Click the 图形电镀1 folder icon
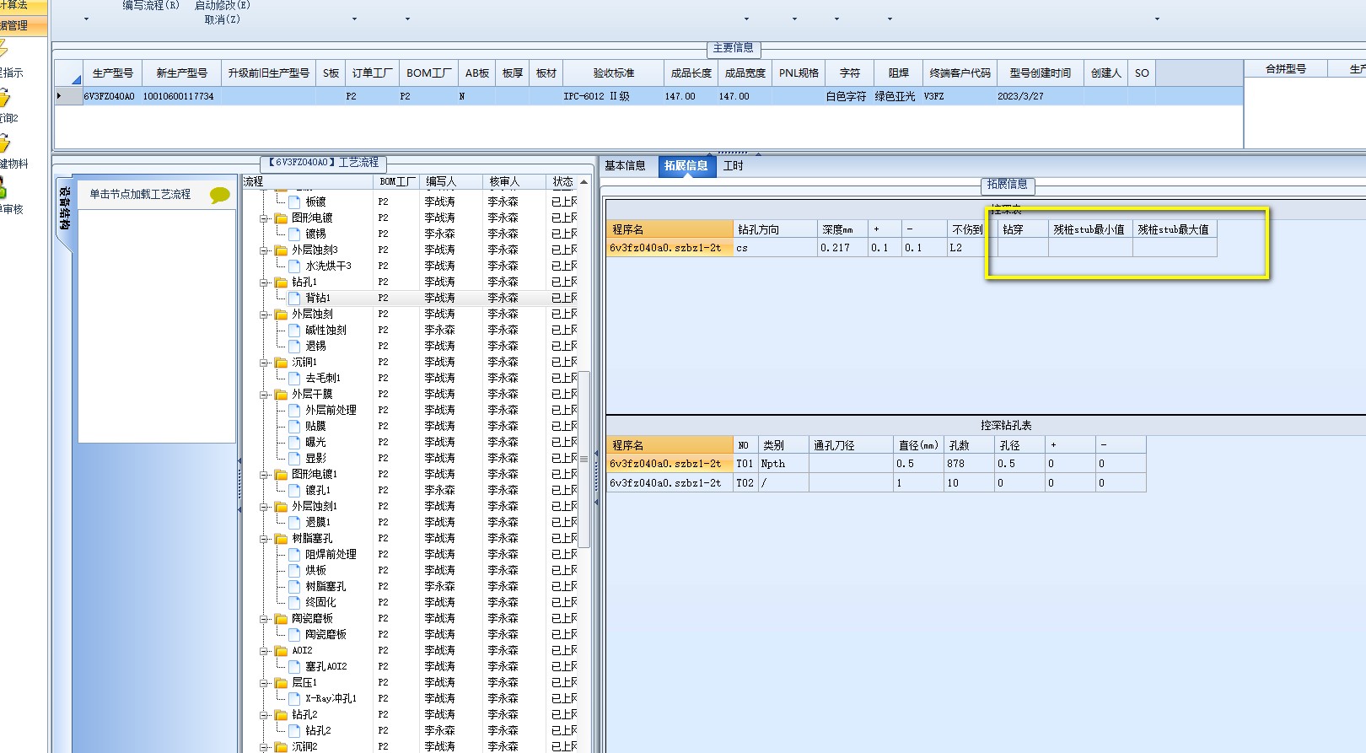1366x753 pixels. pos(281,474)
